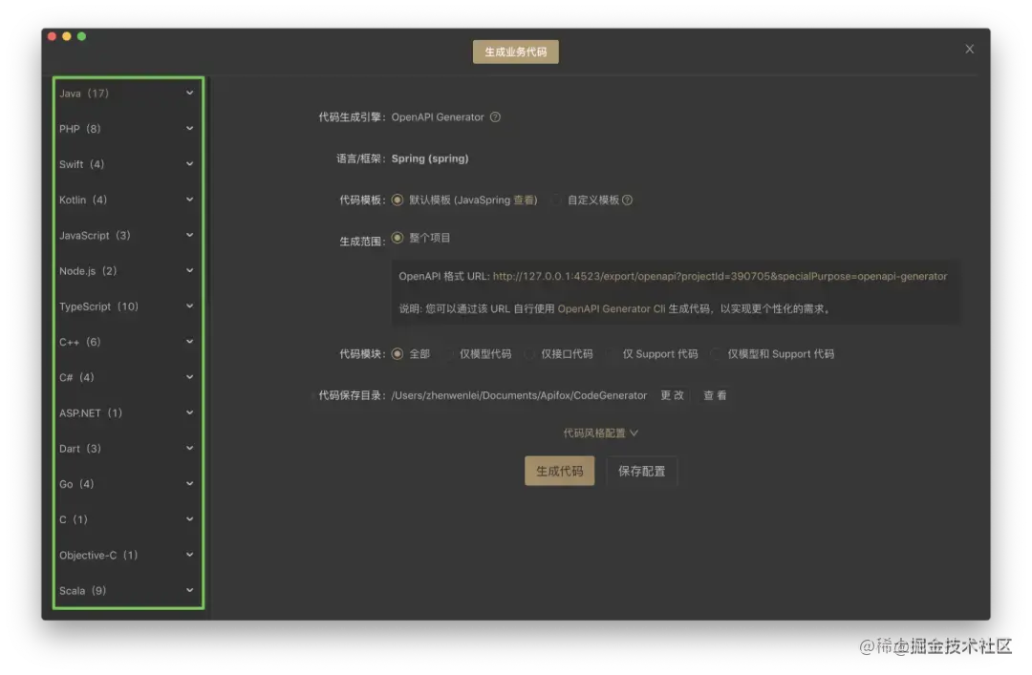Open the C (1) language group
Screen dimensions: 1032x675
coord(128,519)
